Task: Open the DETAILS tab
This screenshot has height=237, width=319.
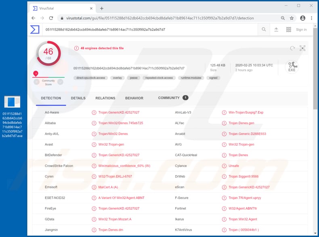Action: 78,98
